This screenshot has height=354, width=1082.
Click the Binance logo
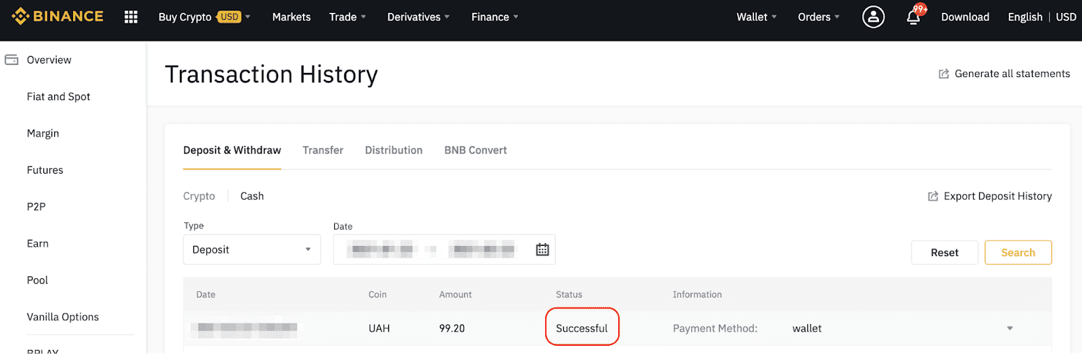(57, 16)
